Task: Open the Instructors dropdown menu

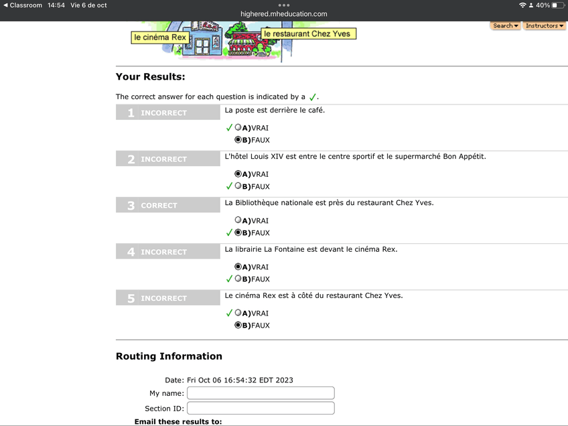Action: tap(544, 25)
